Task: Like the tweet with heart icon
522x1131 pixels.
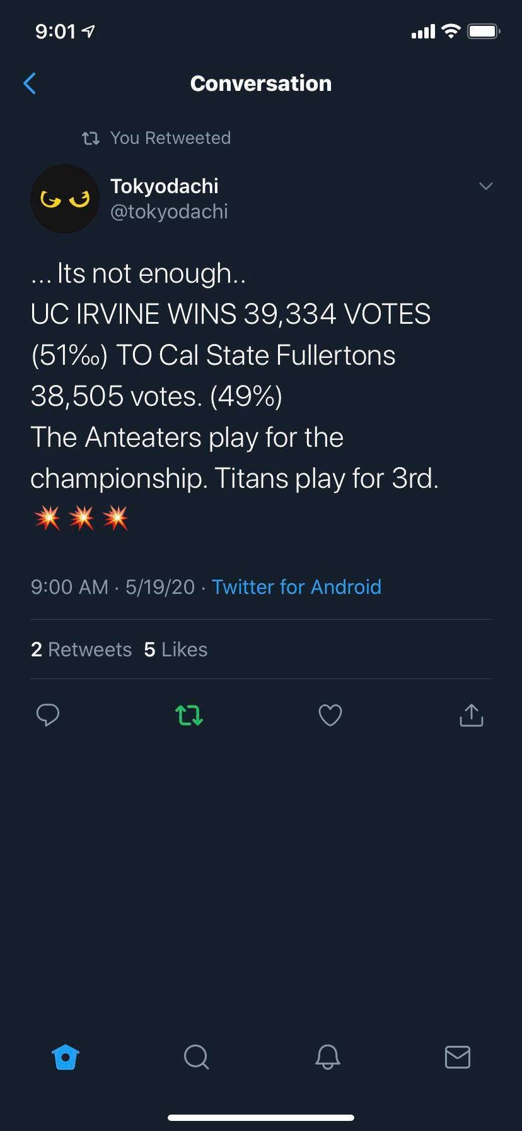Action: click(x=330, y=715)
